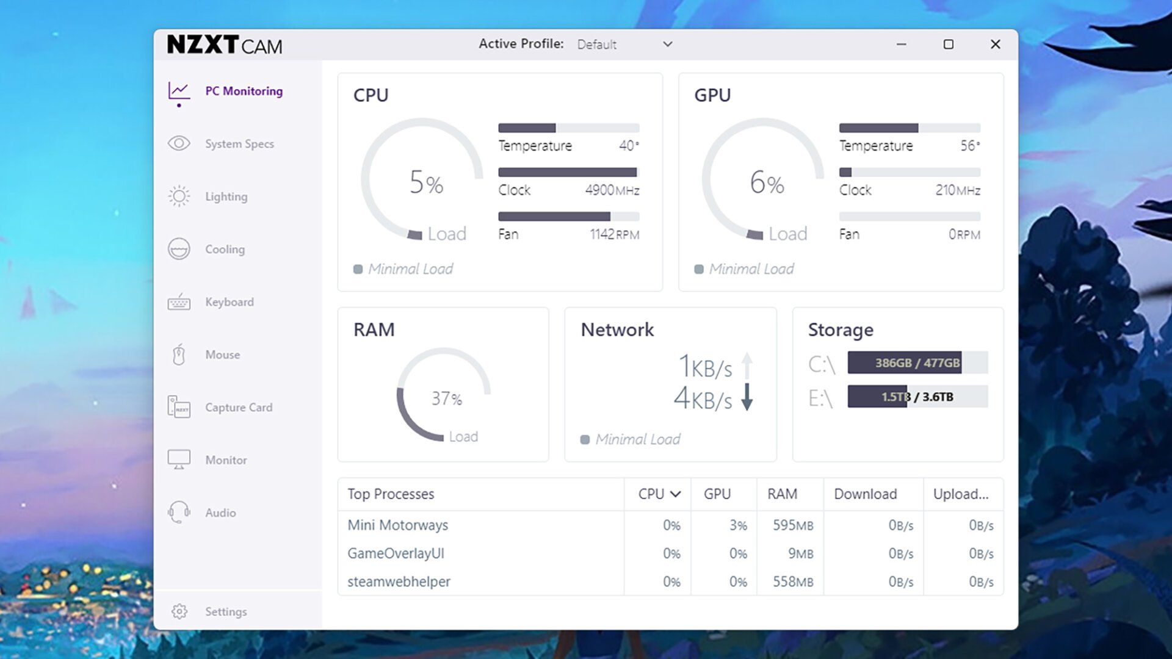Screen dimensions: 1172x659
Task: Expand the Active Profile dropdown
Action: pos(667,44)
